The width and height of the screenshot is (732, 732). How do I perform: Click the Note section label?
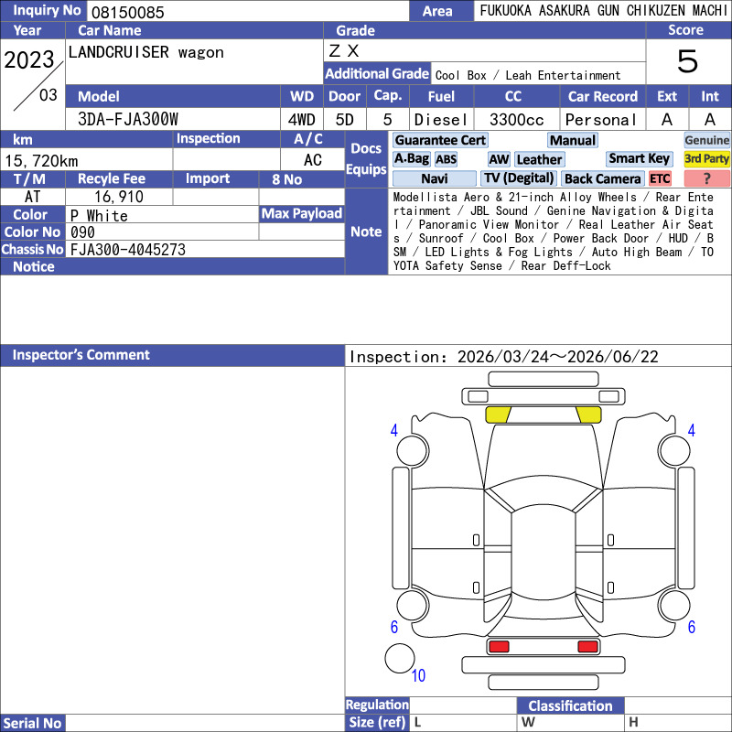(366, 231)
